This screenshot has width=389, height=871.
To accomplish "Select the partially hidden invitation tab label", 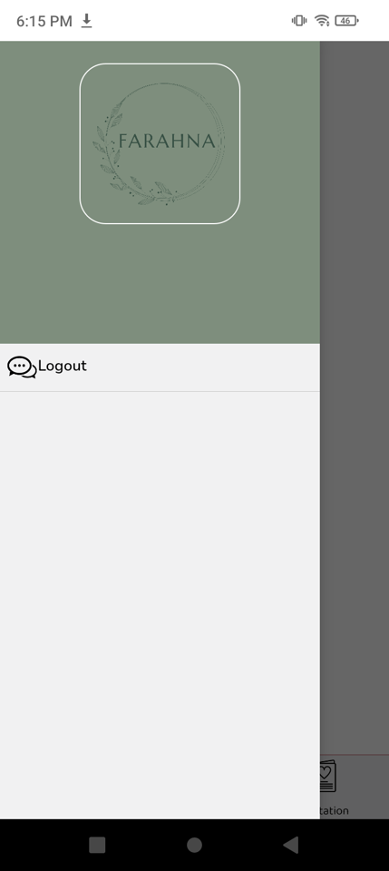I will [x=334, y=810].
